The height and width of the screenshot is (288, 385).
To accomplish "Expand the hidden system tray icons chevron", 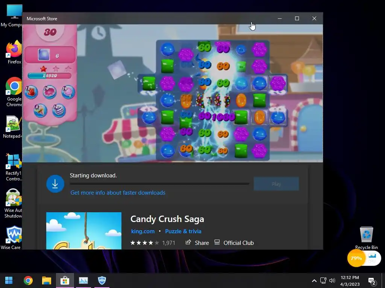I will point(314,280).
